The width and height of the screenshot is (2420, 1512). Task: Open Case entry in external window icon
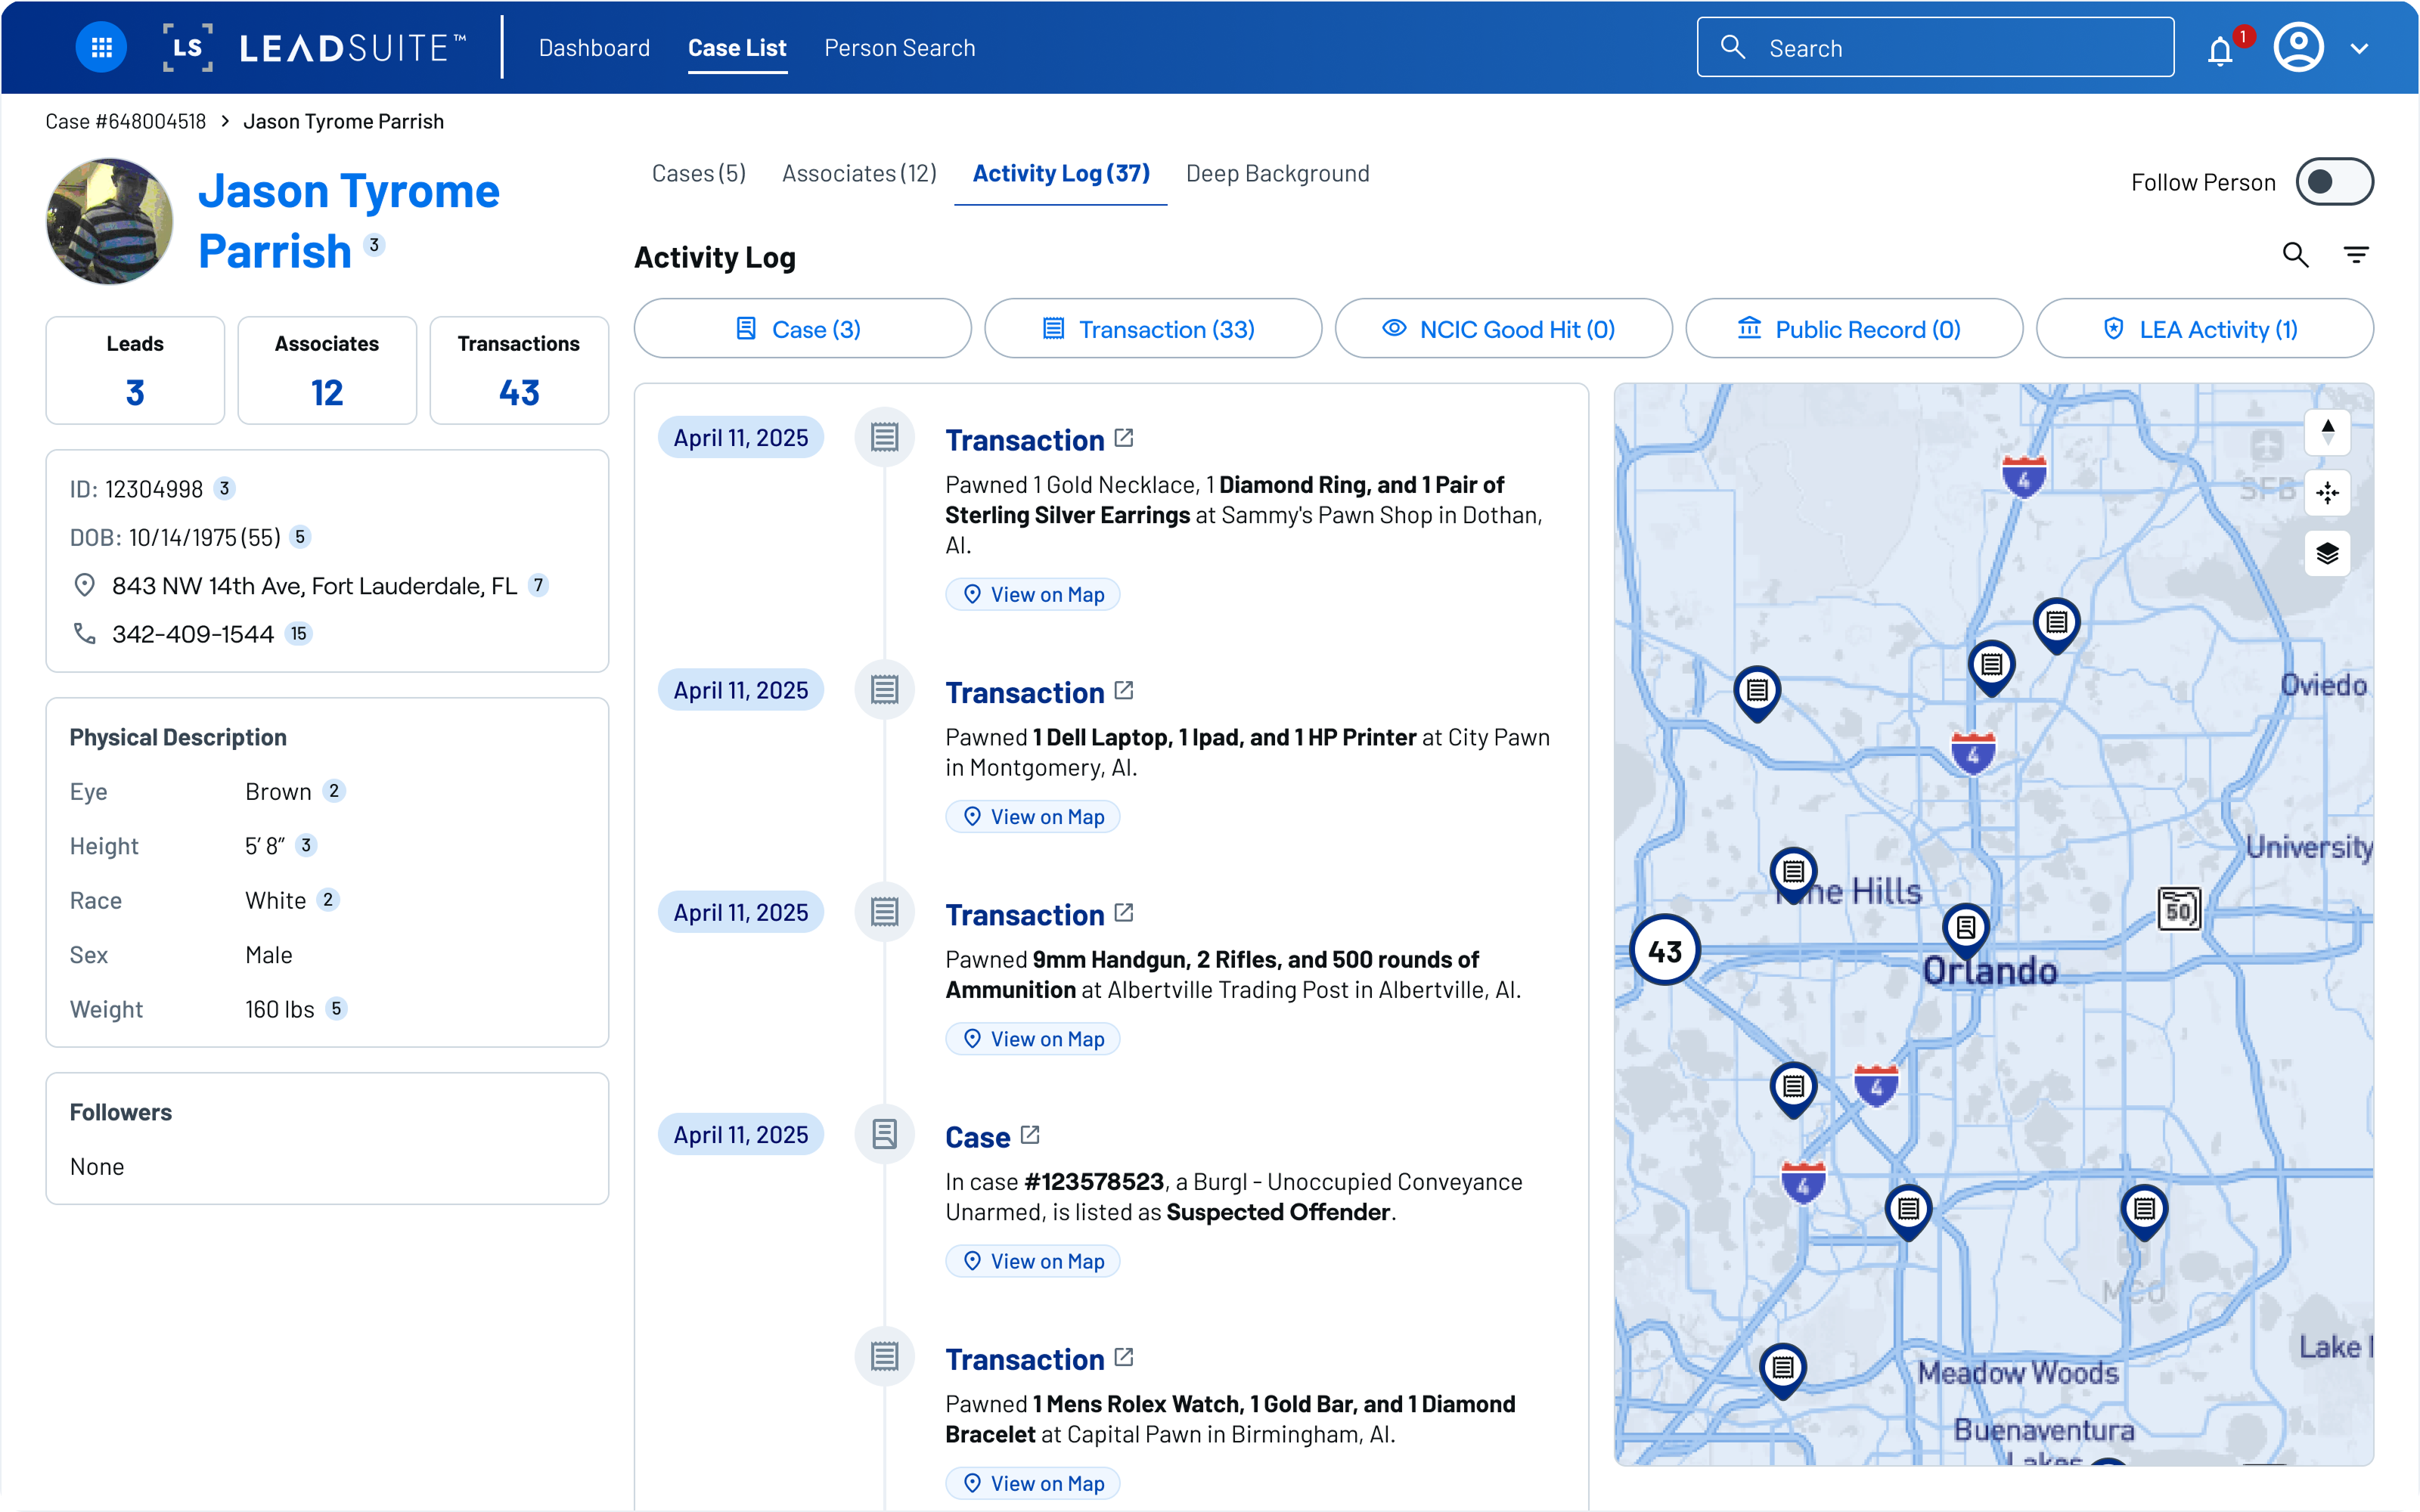[1030, 1135]
